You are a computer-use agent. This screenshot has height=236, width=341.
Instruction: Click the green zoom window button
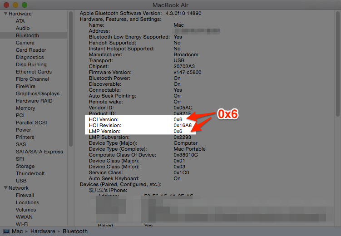[25, 5]
